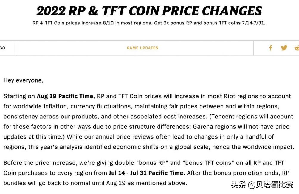
Task: Click the '2022 RP & TFT Coin Price Changes' headline
Action: coord(149,11)
